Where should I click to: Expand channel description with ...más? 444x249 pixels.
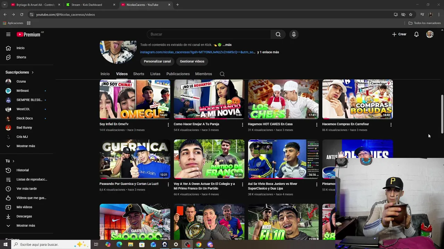point(227,45)
